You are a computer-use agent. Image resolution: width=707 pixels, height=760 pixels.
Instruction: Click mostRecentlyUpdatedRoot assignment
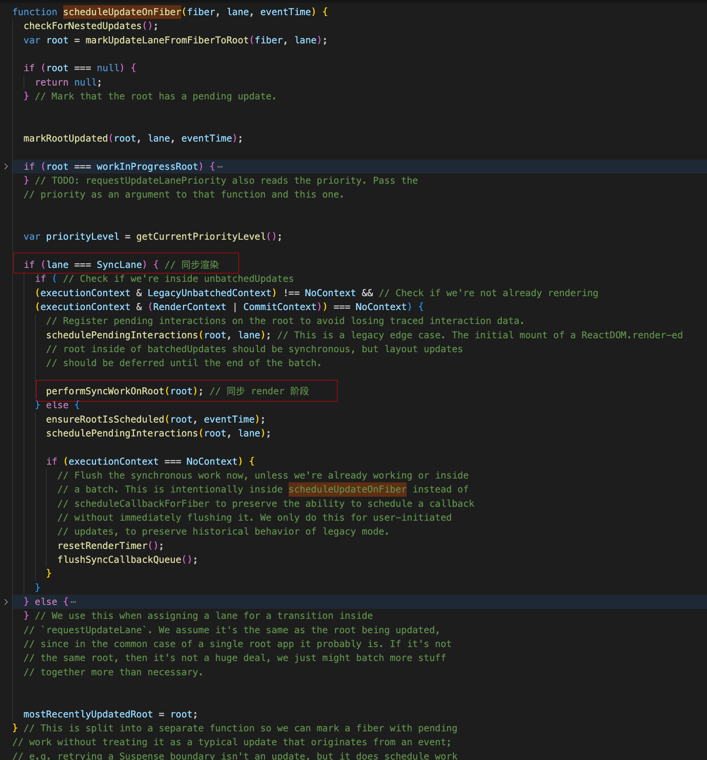110,714
